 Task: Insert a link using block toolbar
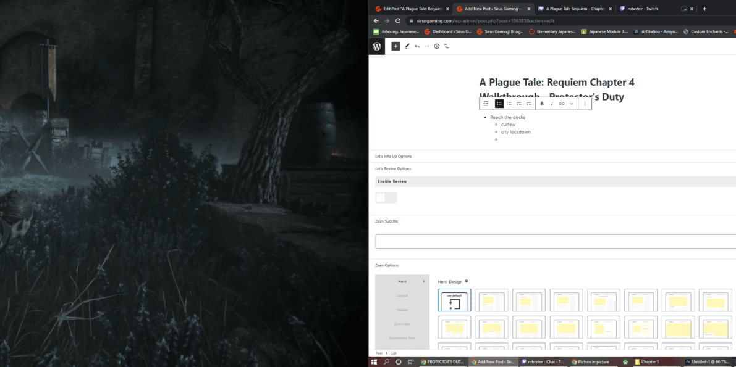(x=562, y=104)
